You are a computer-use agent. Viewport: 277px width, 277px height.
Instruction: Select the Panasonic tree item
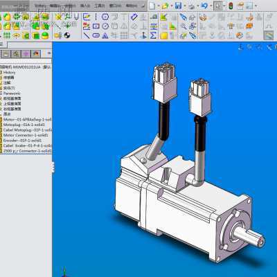pos(12,93)
